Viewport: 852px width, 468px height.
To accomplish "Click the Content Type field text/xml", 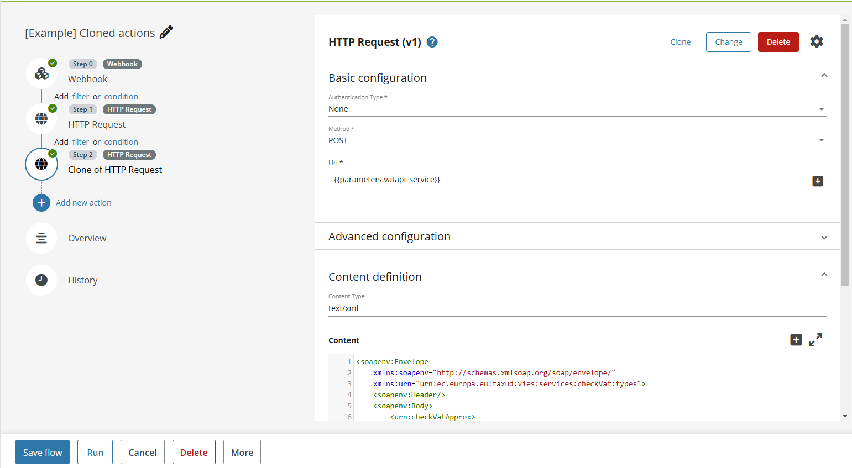I will (577, 308).
